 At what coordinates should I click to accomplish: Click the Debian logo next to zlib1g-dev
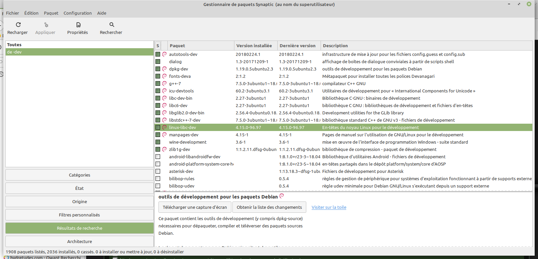(x=164, y=149)
